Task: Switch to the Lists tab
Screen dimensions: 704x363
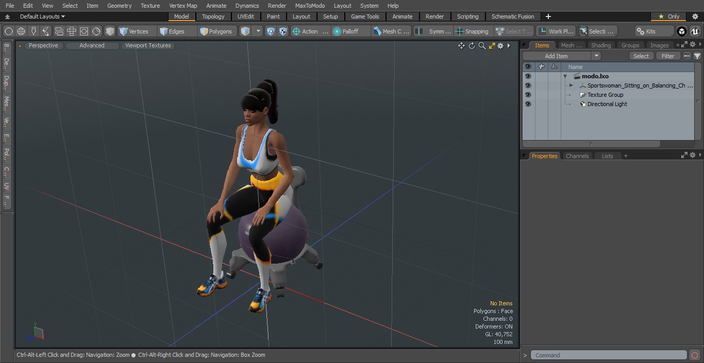Action: tap(607, 156)
